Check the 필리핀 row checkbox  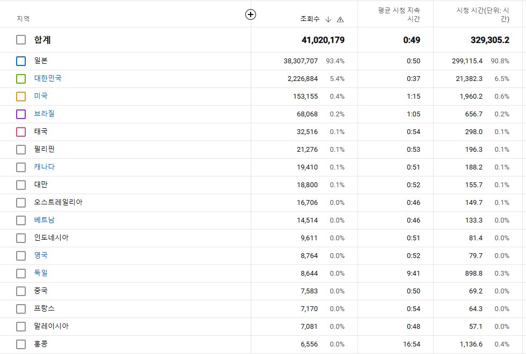click(21, 150)
